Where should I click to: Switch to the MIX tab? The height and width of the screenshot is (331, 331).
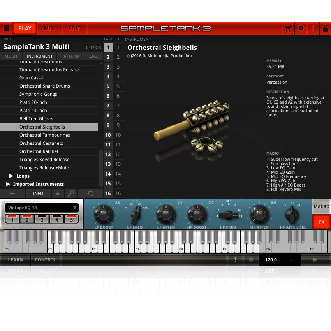click(x=49, y=28)
